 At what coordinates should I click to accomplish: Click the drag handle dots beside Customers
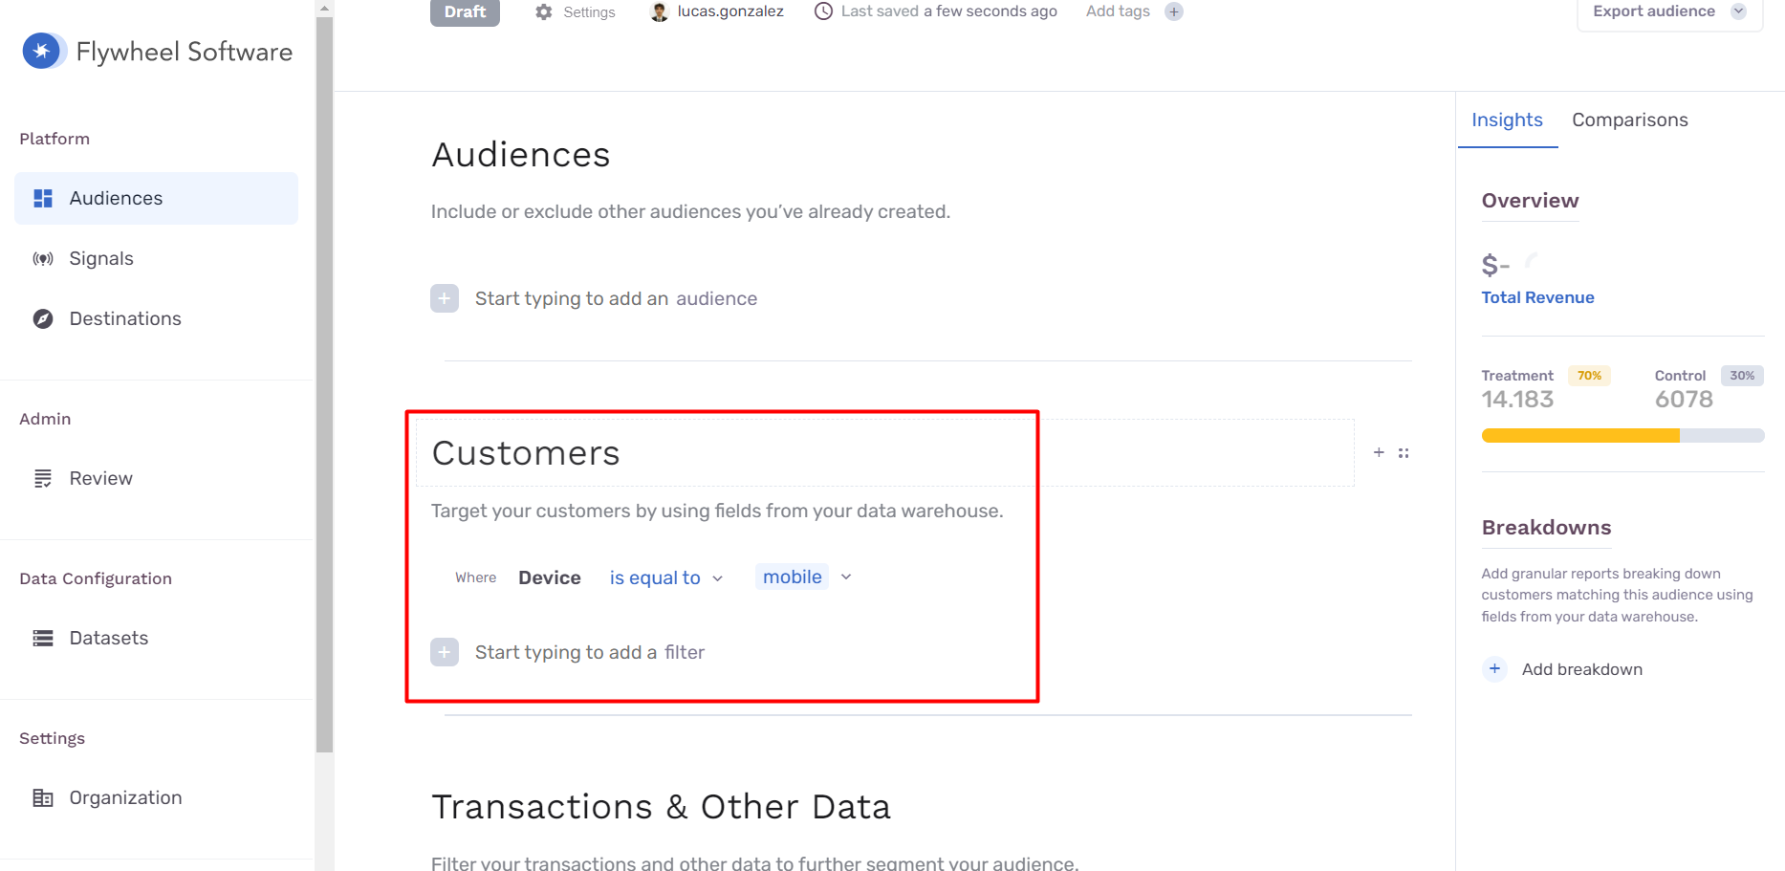click(x=1404, y=453)
